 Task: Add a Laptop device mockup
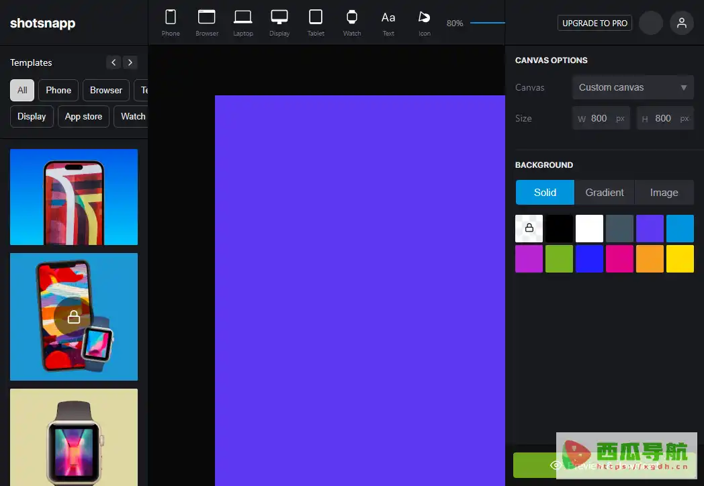pos(243,23)
